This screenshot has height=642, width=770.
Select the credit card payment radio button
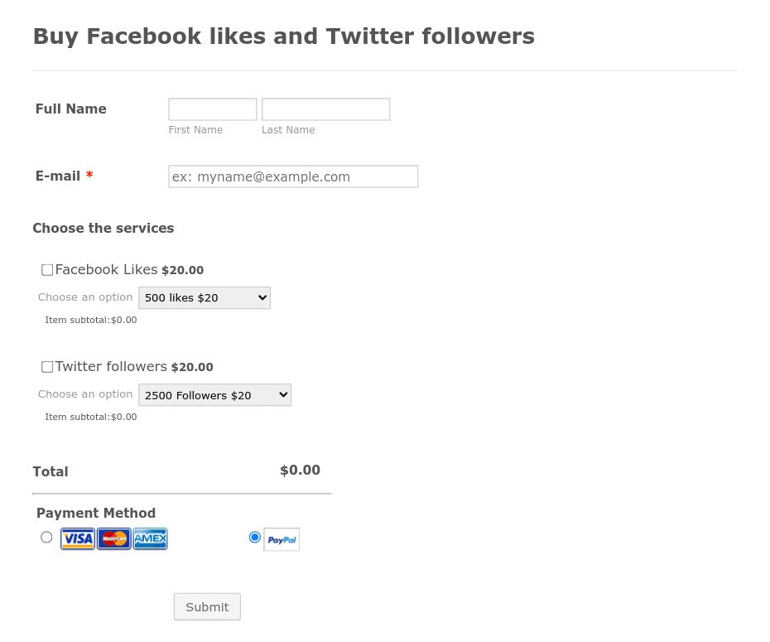(x=46, y=537)
